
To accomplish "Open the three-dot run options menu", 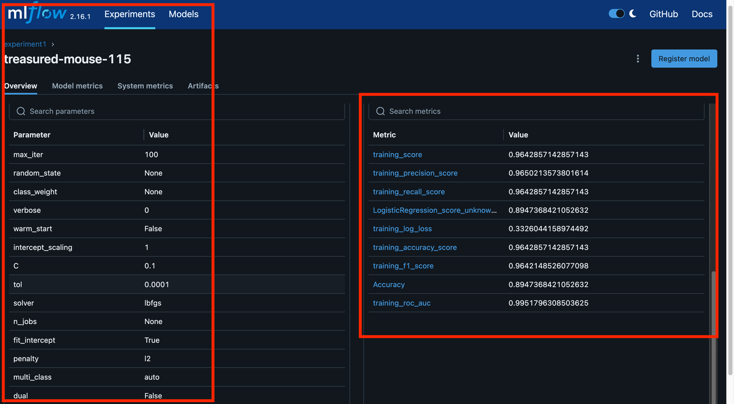I will (638, 59).
